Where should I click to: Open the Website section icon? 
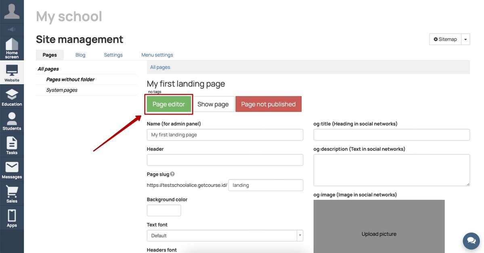12,73
